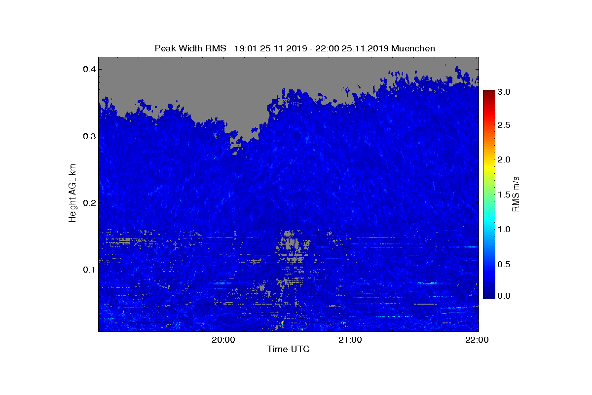This screenshot has width=592, height=395.
Task: Click the '3.0' colorbar value
Action: click(x=504, y=92)
